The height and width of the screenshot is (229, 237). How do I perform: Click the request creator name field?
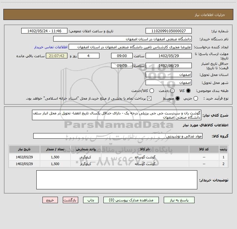click(130, 47)
